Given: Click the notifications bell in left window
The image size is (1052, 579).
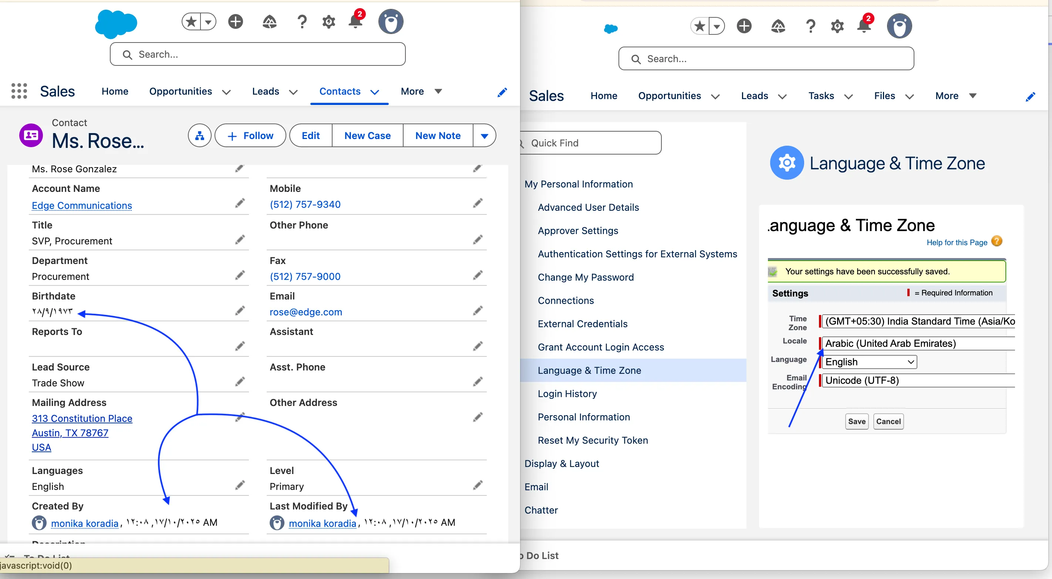Looking at the screenshot, I should (x=355, y=22).
